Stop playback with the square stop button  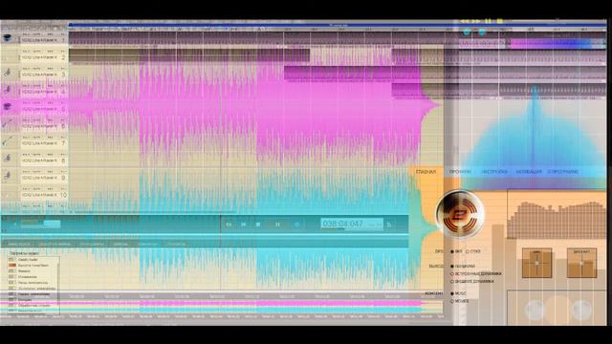click(258, 225)
